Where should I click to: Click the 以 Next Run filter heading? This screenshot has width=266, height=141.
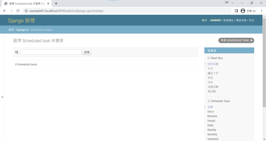215,58
